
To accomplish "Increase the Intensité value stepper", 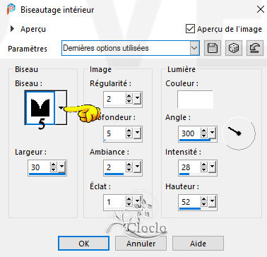I will click(x=204, y=165).
